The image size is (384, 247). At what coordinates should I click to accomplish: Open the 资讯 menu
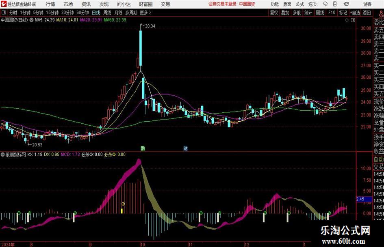[86, 4]
